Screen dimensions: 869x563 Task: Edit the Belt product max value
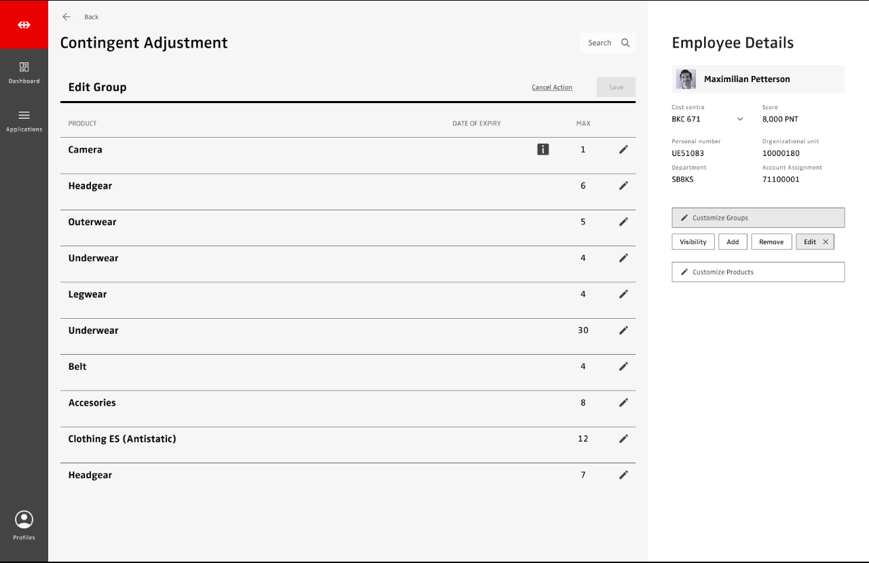tap(623, 366)
